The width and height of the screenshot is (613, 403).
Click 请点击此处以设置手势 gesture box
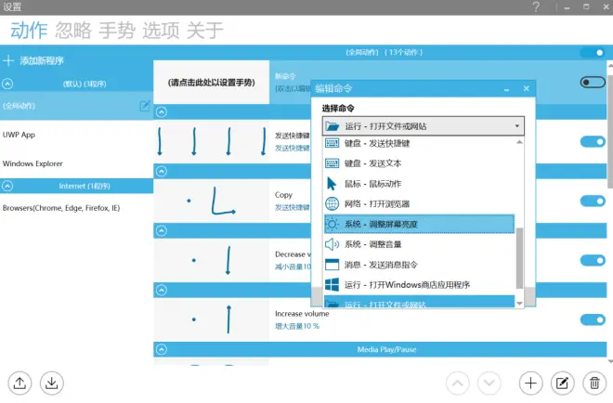211,82
